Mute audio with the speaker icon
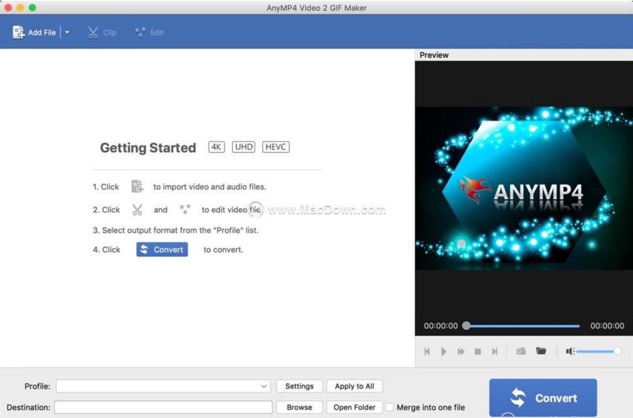Image resolution: width=633 pixels, height=418 pixels. tap(570, 351)
